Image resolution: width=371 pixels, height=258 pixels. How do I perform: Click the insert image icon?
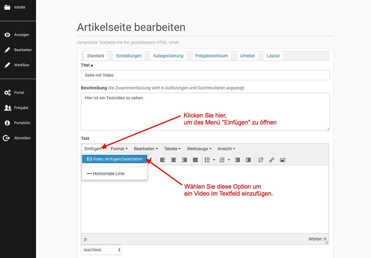[x=283, y=160]
